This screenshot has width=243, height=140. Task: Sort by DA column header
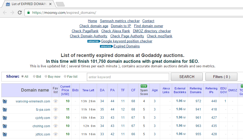(x=102, y=90)
